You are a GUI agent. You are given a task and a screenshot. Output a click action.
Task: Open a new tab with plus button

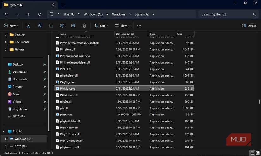coord(63,5)
